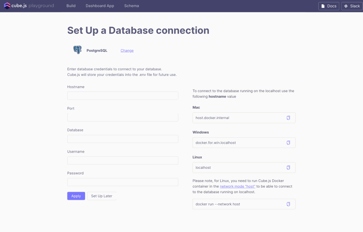Screen dimensions: 363x232
Task: Focus the Port input field
Action: pyautogui.click(x=123, y=117)
